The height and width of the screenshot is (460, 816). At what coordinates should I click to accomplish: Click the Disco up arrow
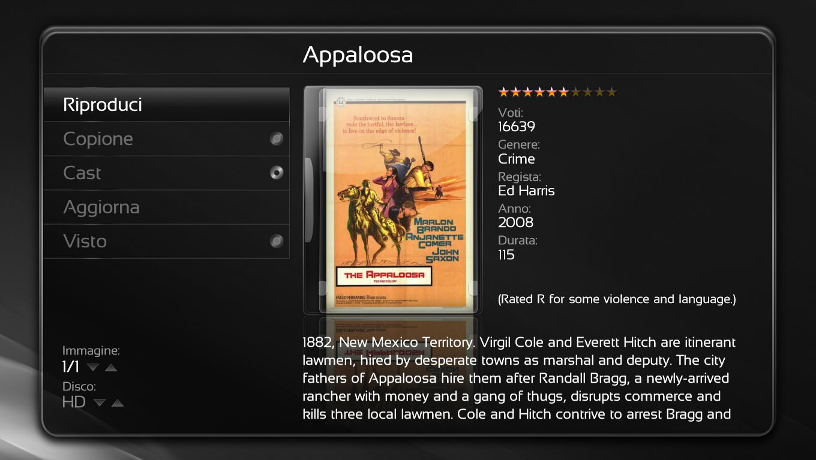(118, 402)
